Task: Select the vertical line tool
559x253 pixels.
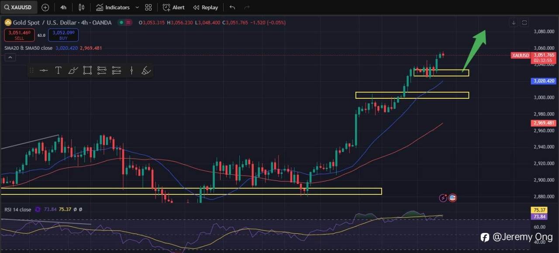Action: pyautogui.click(x=131, y=70)
